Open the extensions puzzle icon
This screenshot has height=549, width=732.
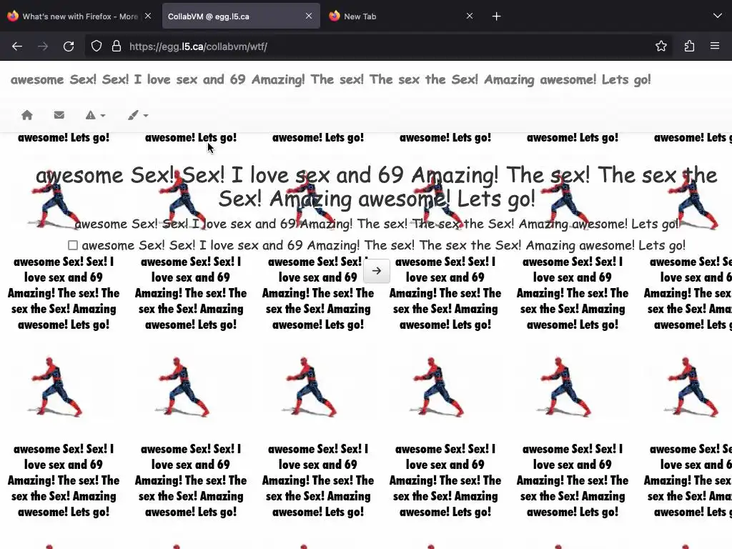(690, 46)
